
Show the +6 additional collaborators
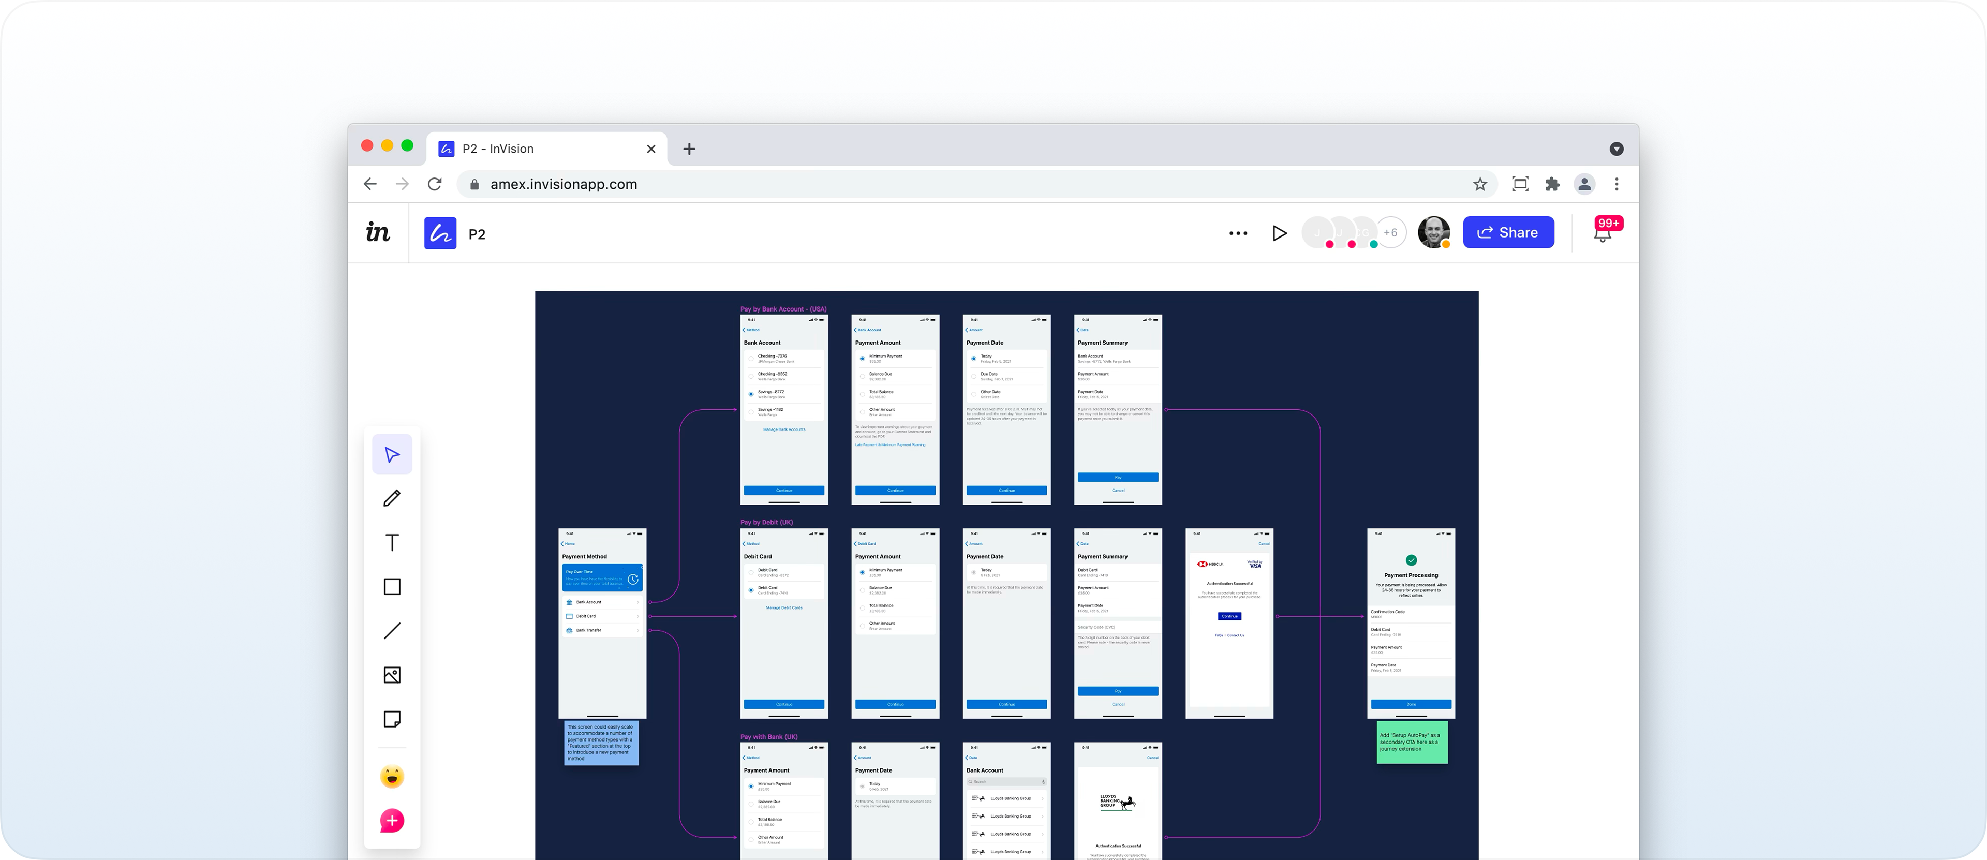tap(1391, 232)
